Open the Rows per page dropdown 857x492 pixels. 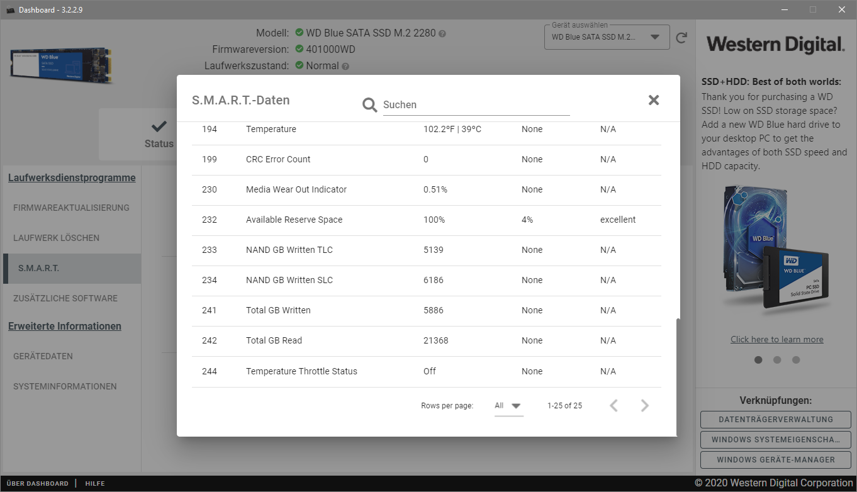(x=508, y=406)
